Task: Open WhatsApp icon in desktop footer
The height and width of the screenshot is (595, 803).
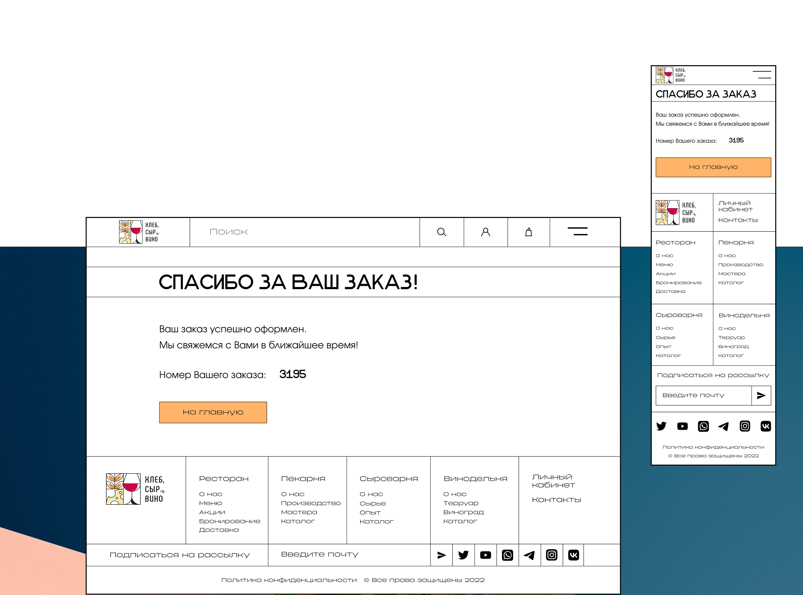Action: click(507, 555)
